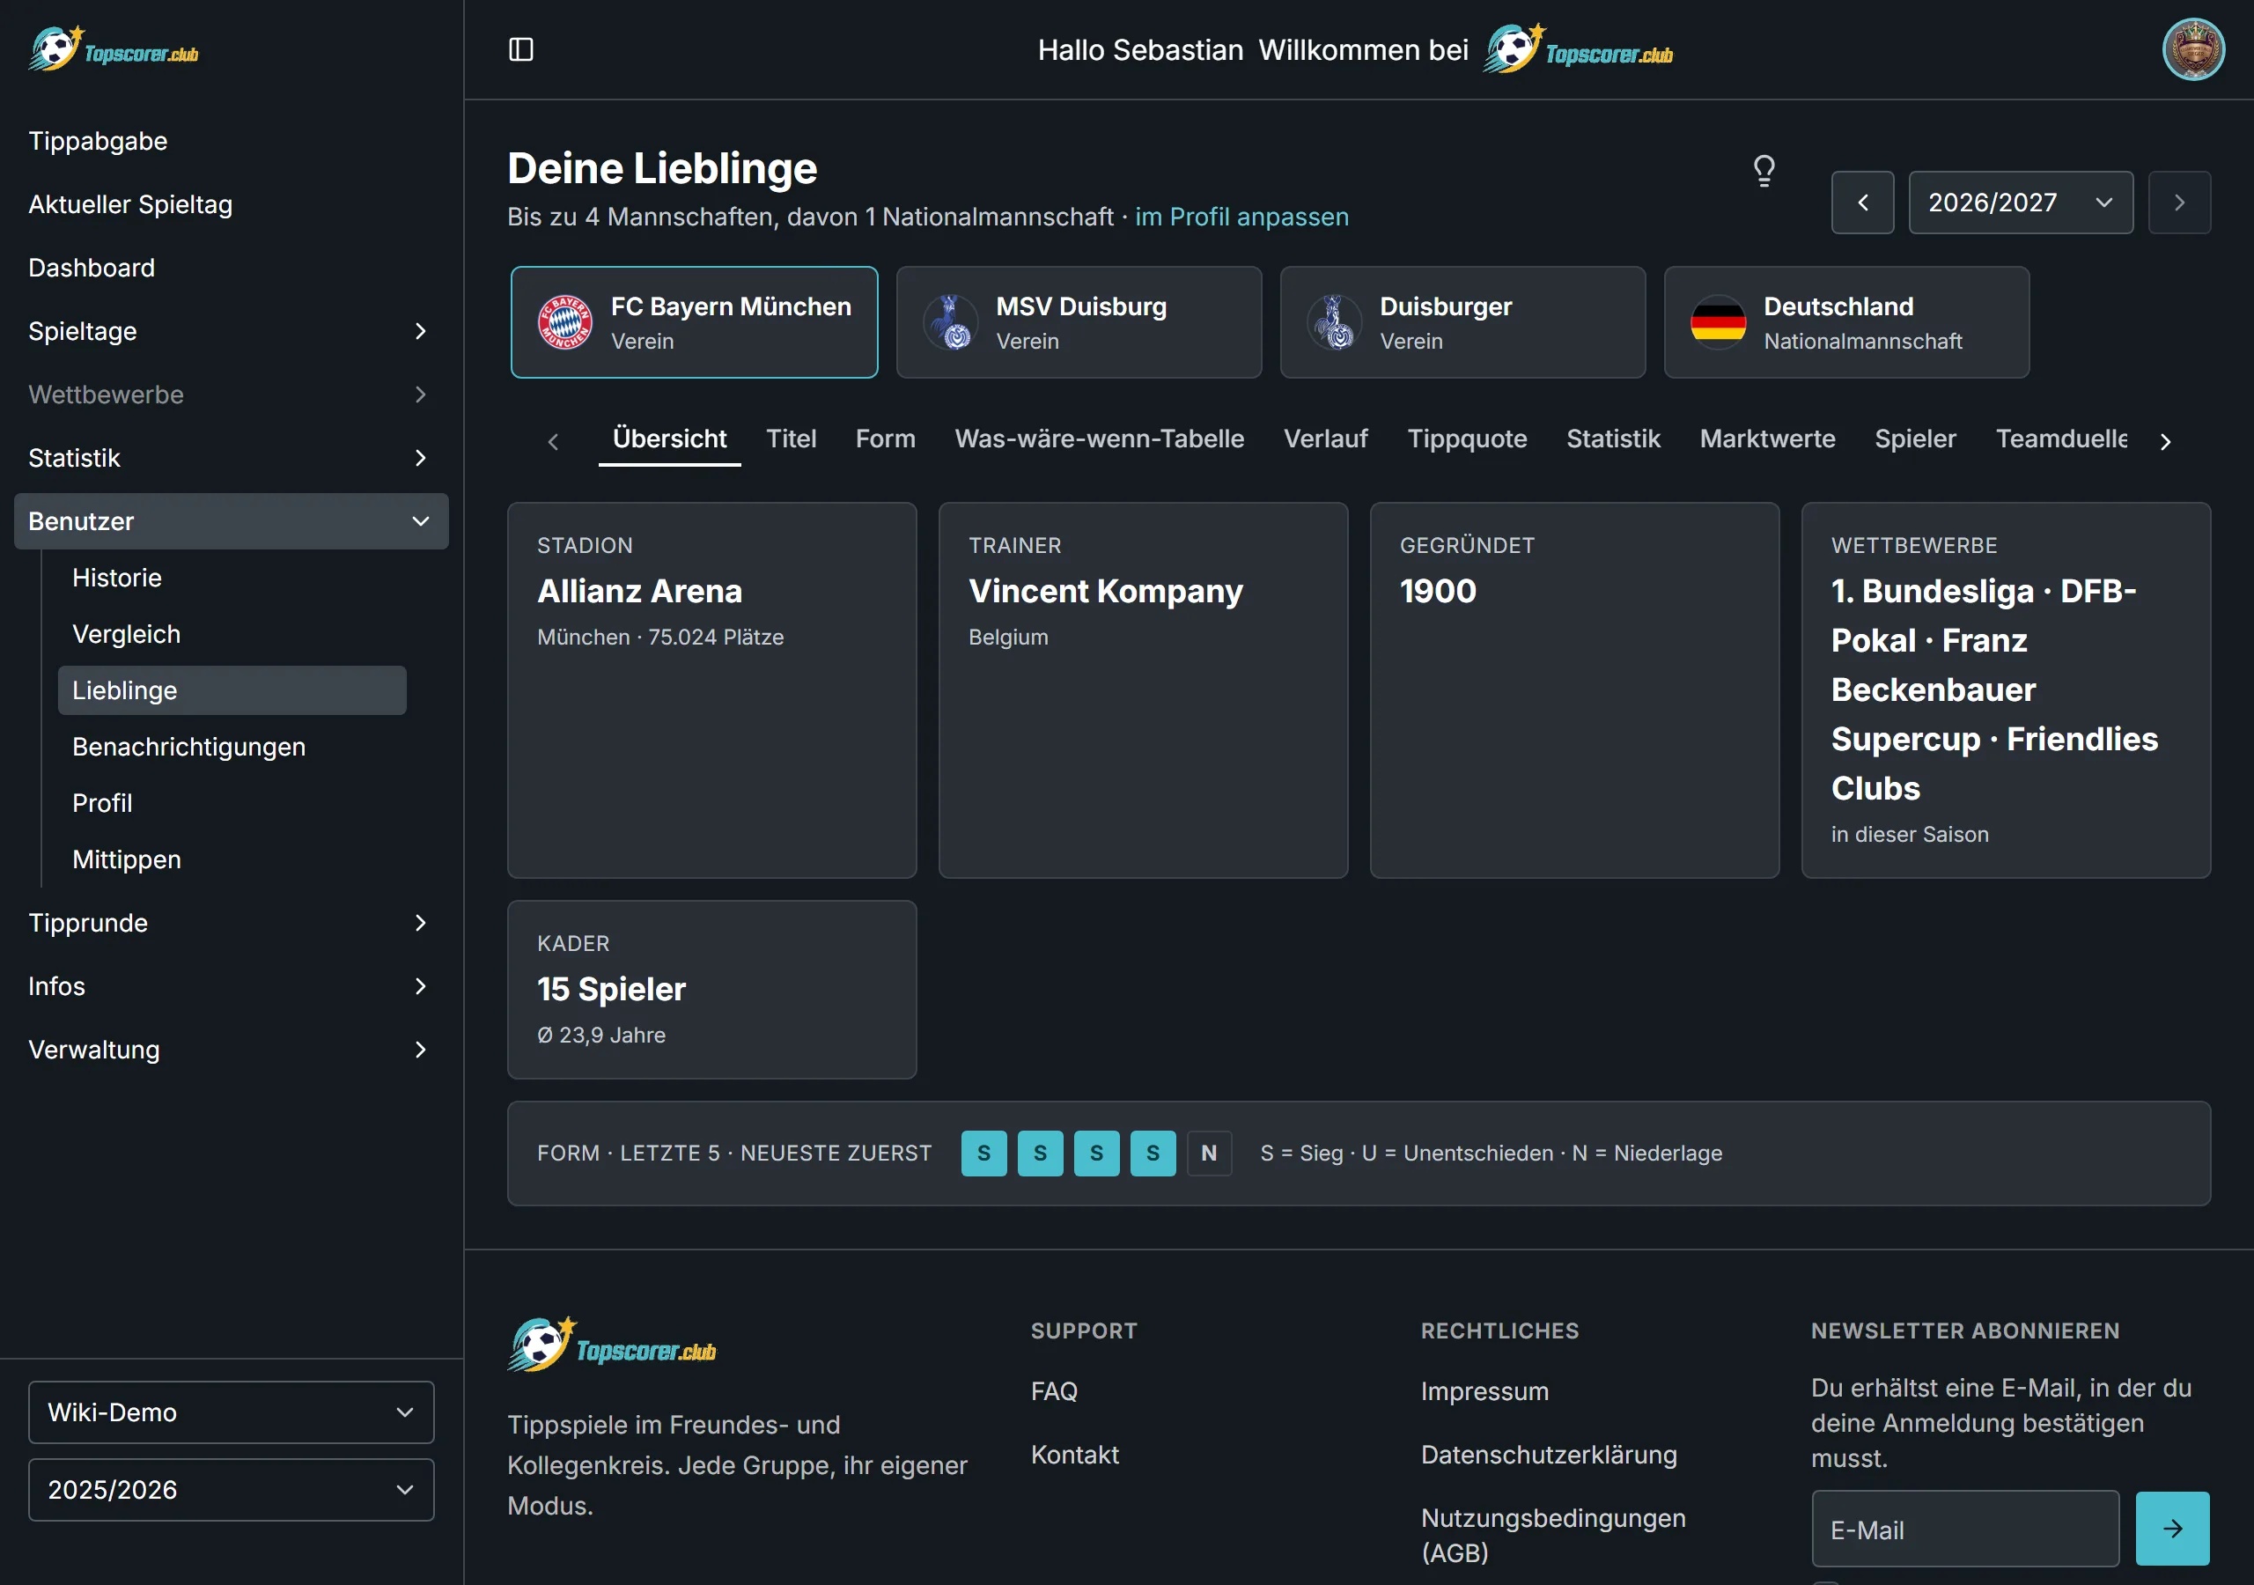Open the FAQ link
The width and height of the screenshot is (2254, 1585).
point(1054,1391)
